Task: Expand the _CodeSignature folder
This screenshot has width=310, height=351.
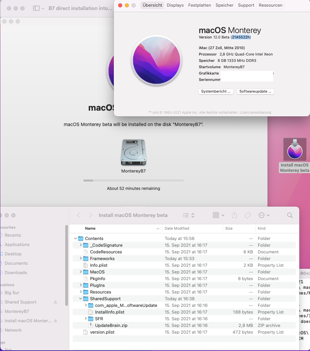Action: pyautogui.click(x=81, y=245)
